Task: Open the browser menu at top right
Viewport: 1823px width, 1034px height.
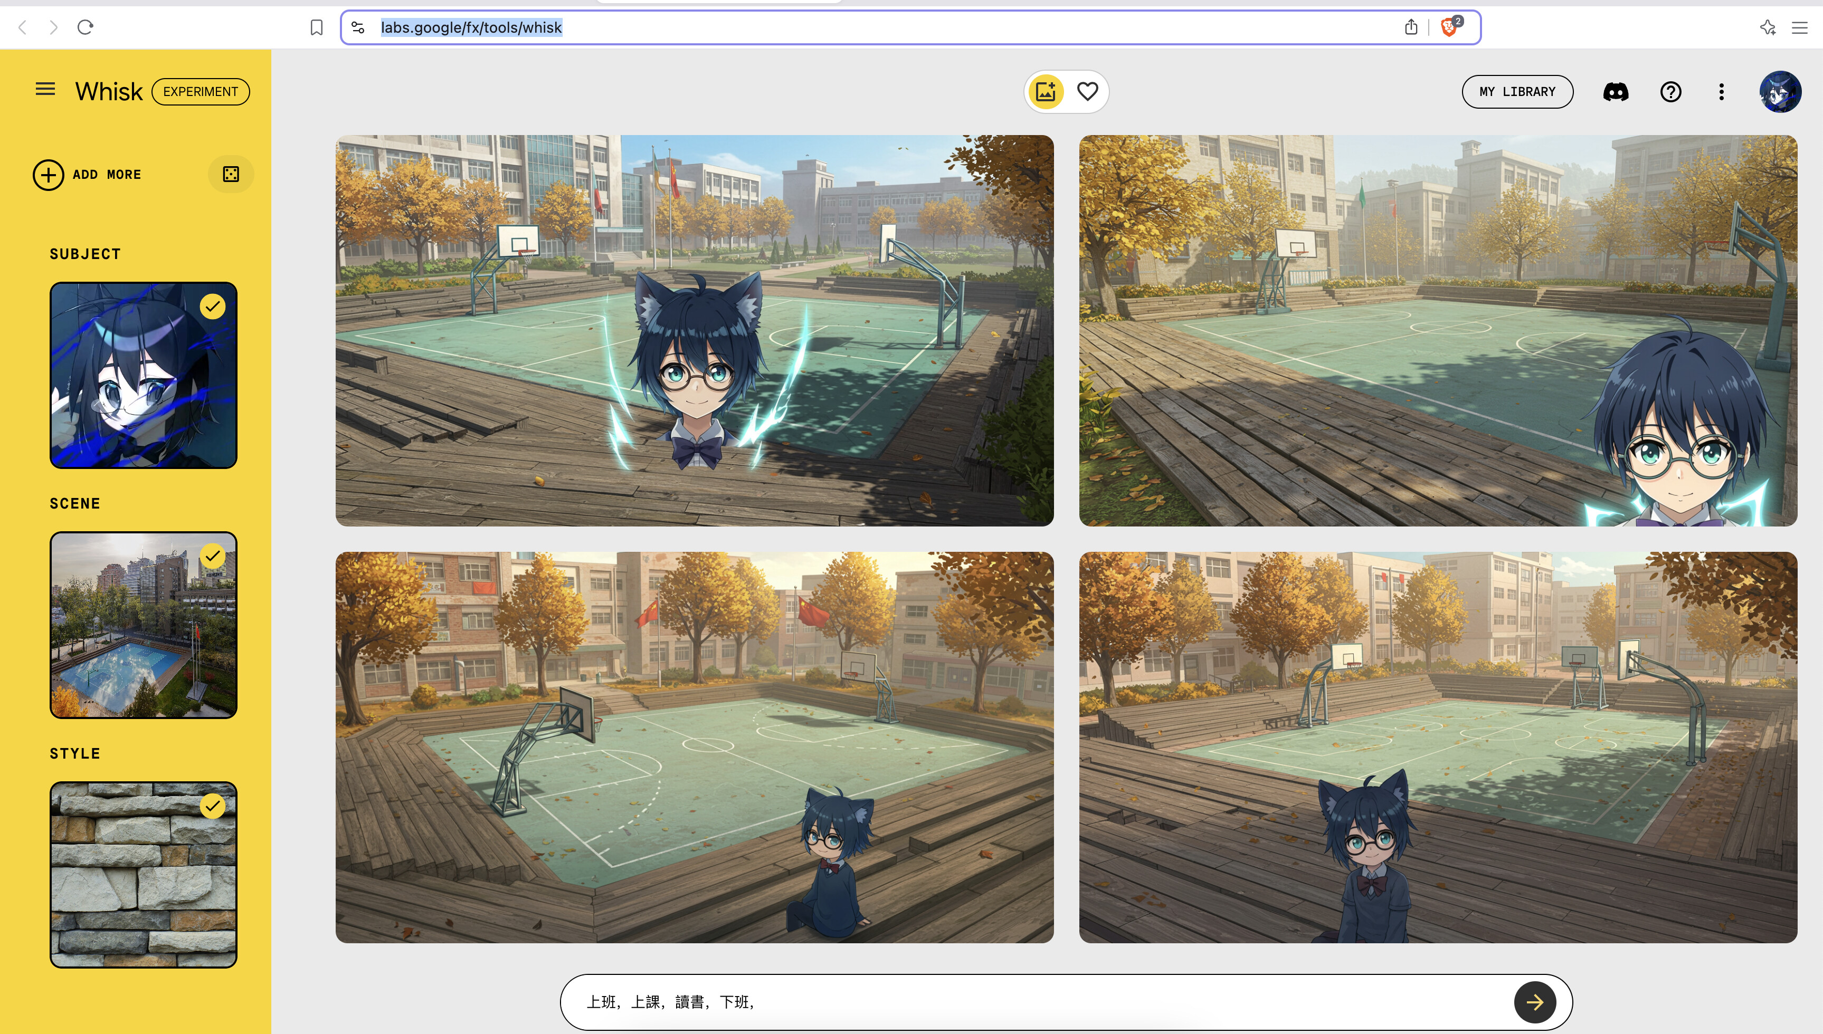Action: coord(1800,27)
